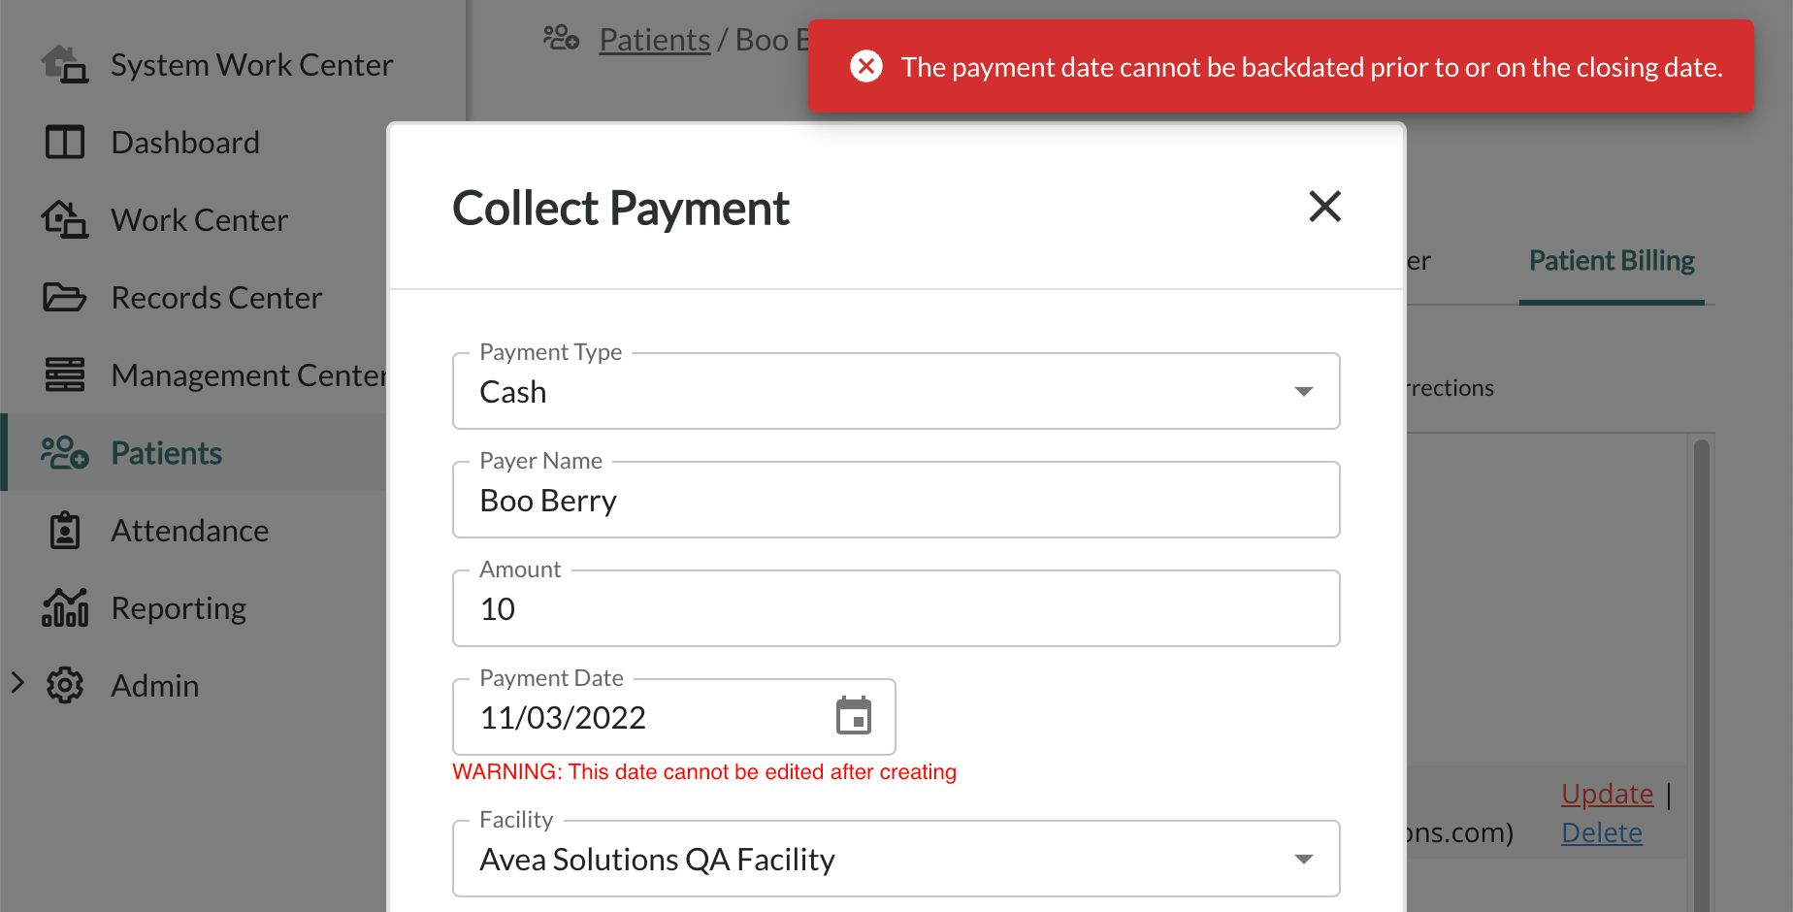The height and width of the screenshot is (912, 1793).
Task: Open Admin section label
Action: [155, 686]
